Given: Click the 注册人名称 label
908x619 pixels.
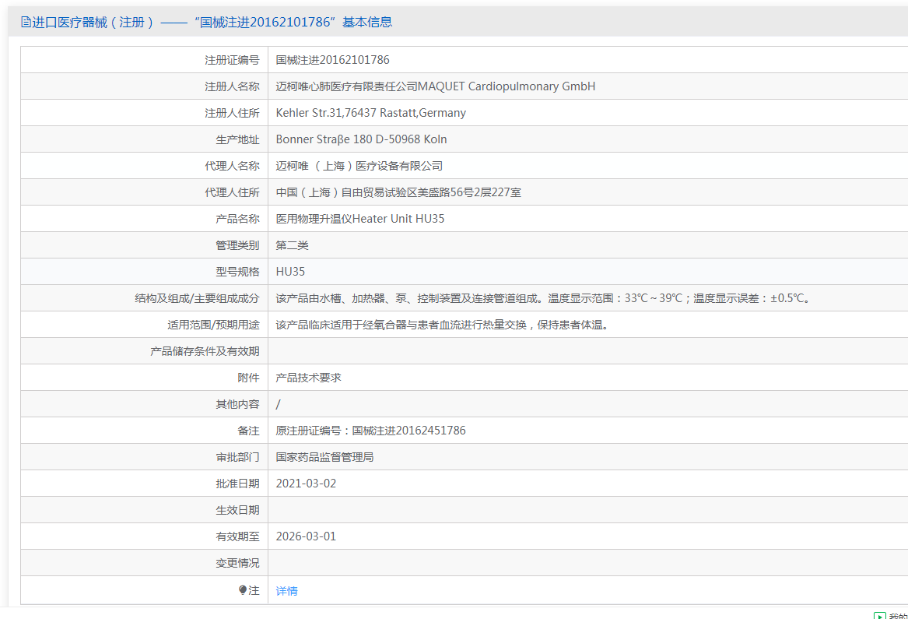Looking at the screenshot, I should click(232, 86).
